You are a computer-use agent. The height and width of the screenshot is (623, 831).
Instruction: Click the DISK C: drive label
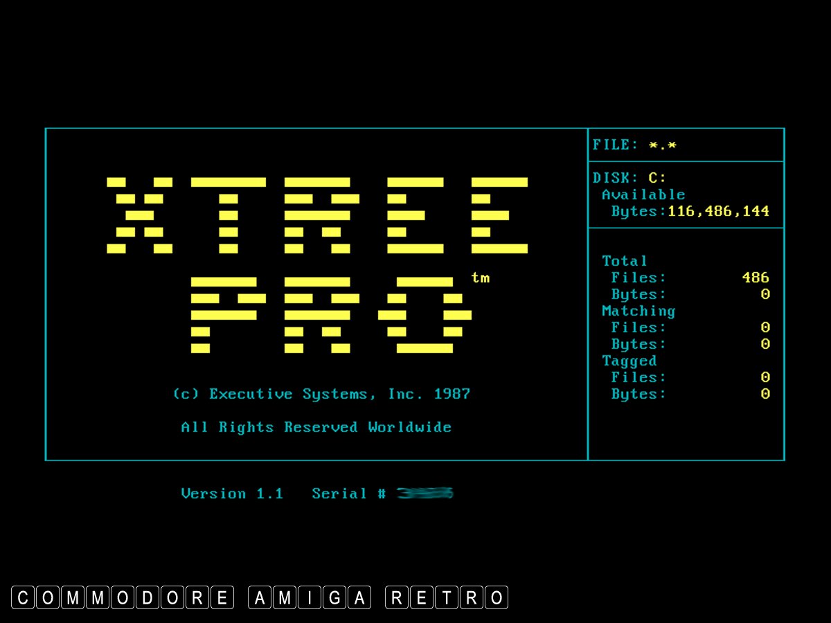pos(629,178)
